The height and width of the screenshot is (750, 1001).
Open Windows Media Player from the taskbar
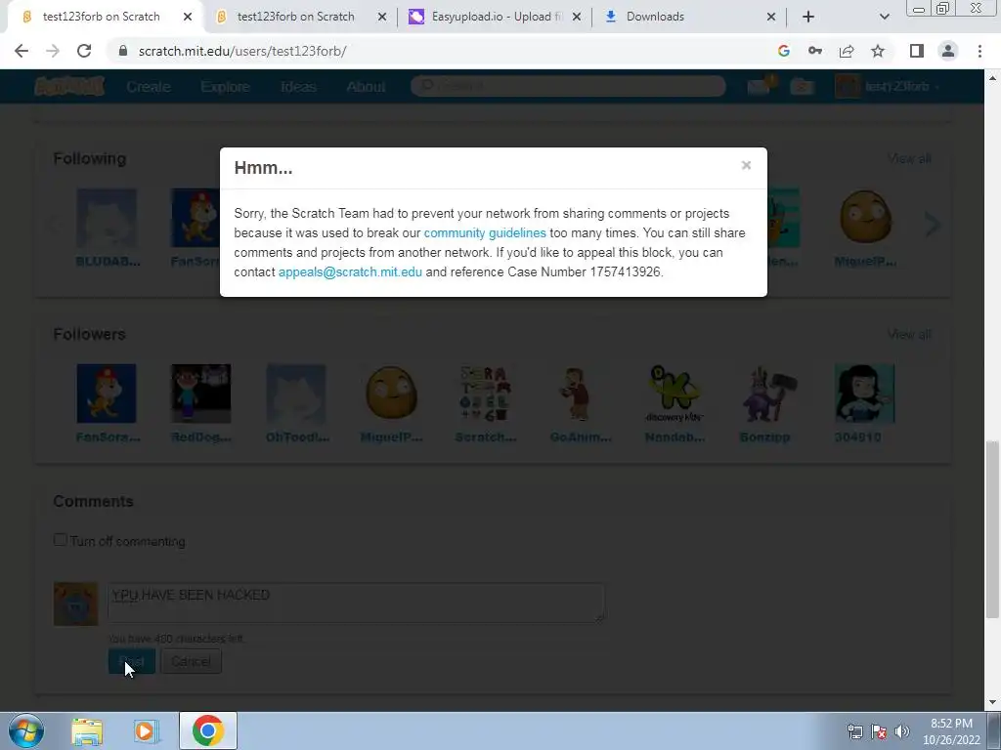[x=147, y=730]
